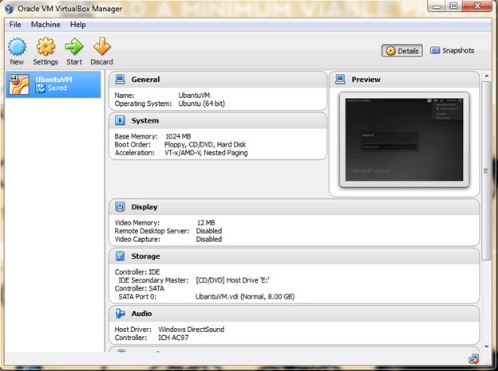Click Video Capture Disabled value
Viewport: 498px width, 371px height.
tap(208, 240)
